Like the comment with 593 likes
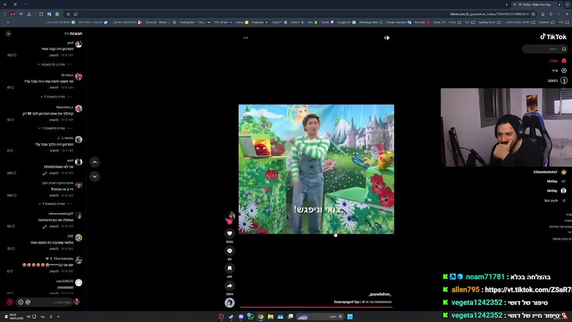 coord(14,195)
